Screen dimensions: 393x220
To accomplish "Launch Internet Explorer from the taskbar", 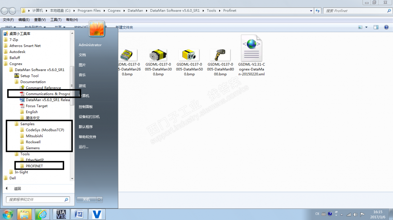I will pos(42,214).
